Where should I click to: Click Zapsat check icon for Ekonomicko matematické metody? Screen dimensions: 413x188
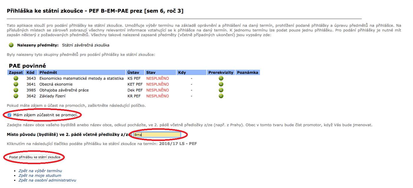(x=16, y=79)
